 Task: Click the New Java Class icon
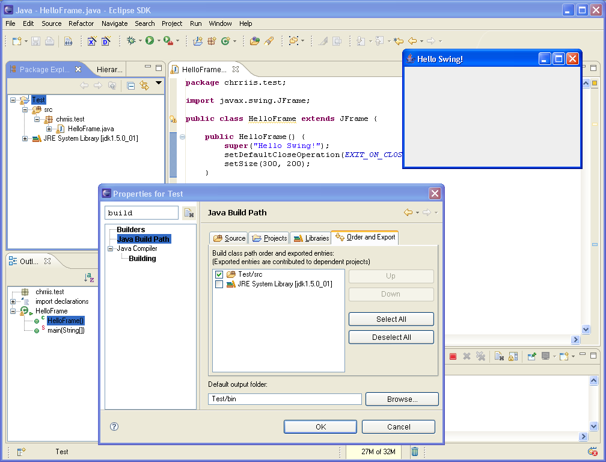click(x=225, y=41)
